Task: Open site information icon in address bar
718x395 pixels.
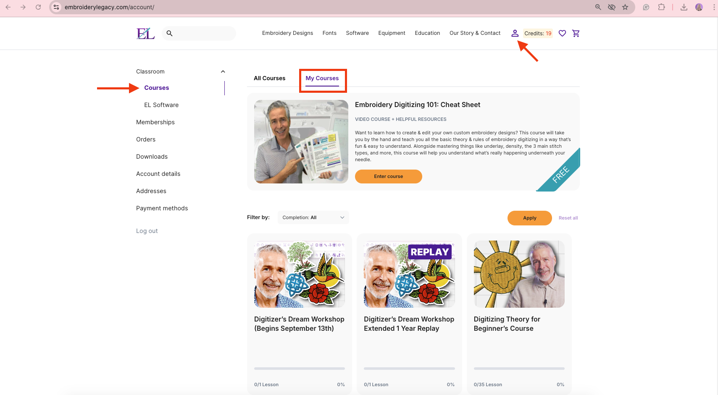Action: (56, 7)
